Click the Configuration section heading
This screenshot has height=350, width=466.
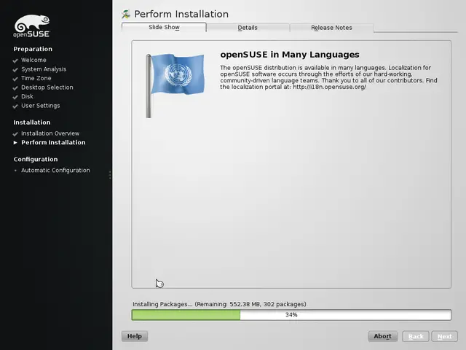click(x=36, y=159)
